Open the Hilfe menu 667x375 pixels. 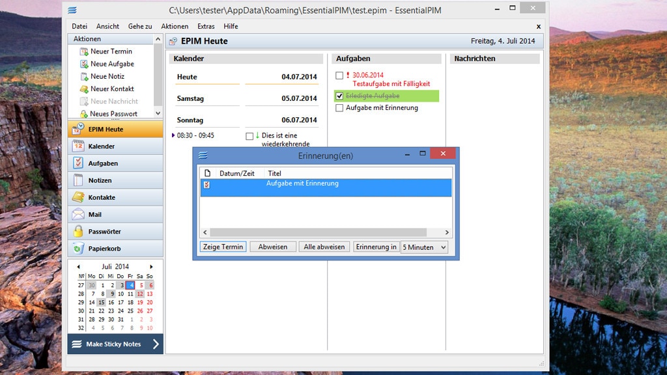coord(231,26)
